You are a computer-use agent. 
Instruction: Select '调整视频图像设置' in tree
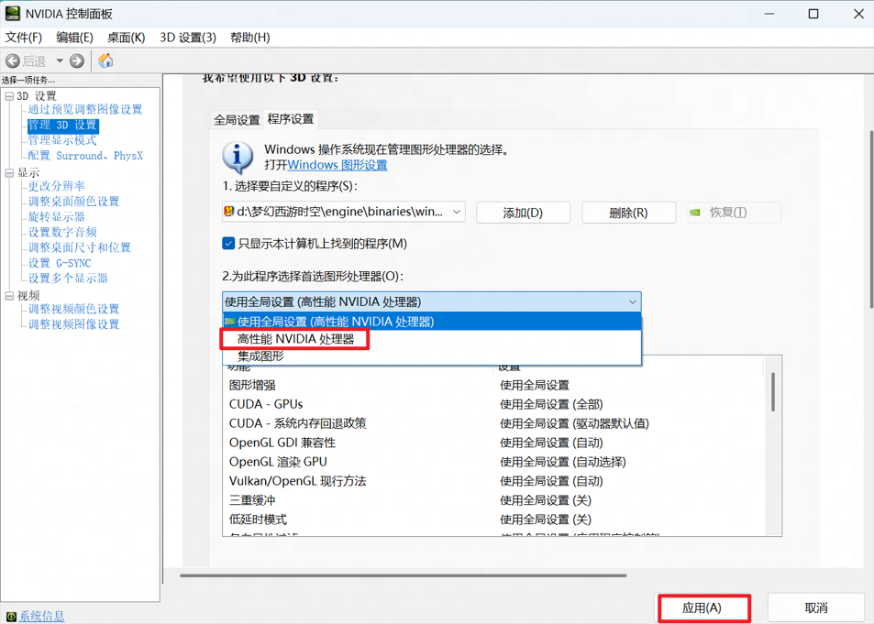pos(74,324)
